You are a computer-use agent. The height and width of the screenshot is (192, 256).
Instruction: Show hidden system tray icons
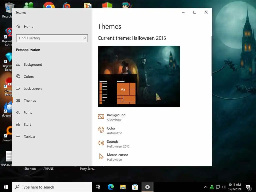pos(206,187)
